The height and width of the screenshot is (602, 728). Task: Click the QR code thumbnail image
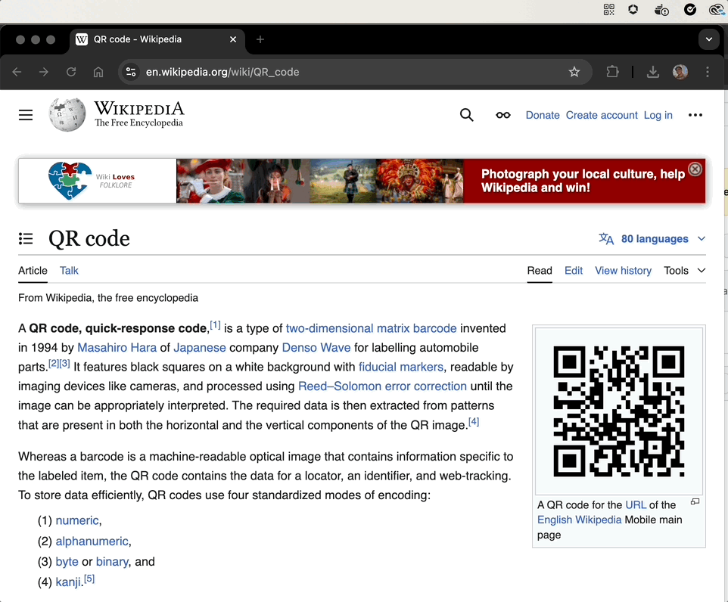point(618,411)
